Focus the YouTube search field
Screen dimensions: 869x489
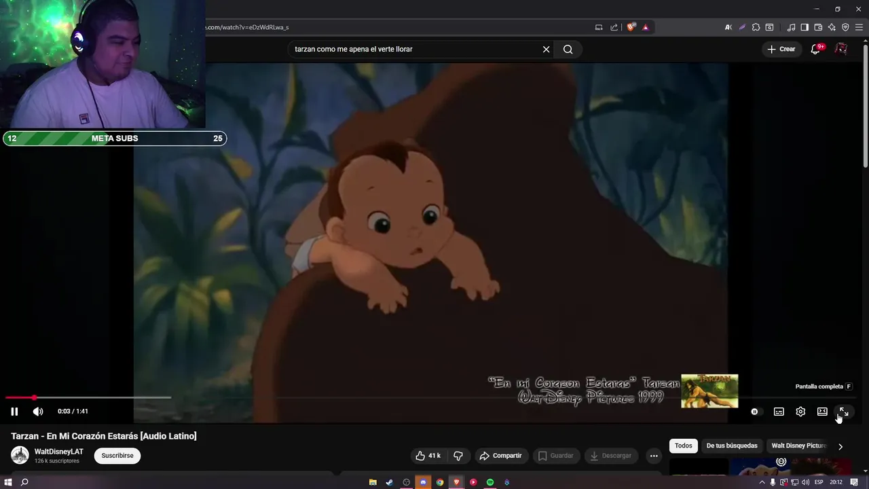(414, 49)
